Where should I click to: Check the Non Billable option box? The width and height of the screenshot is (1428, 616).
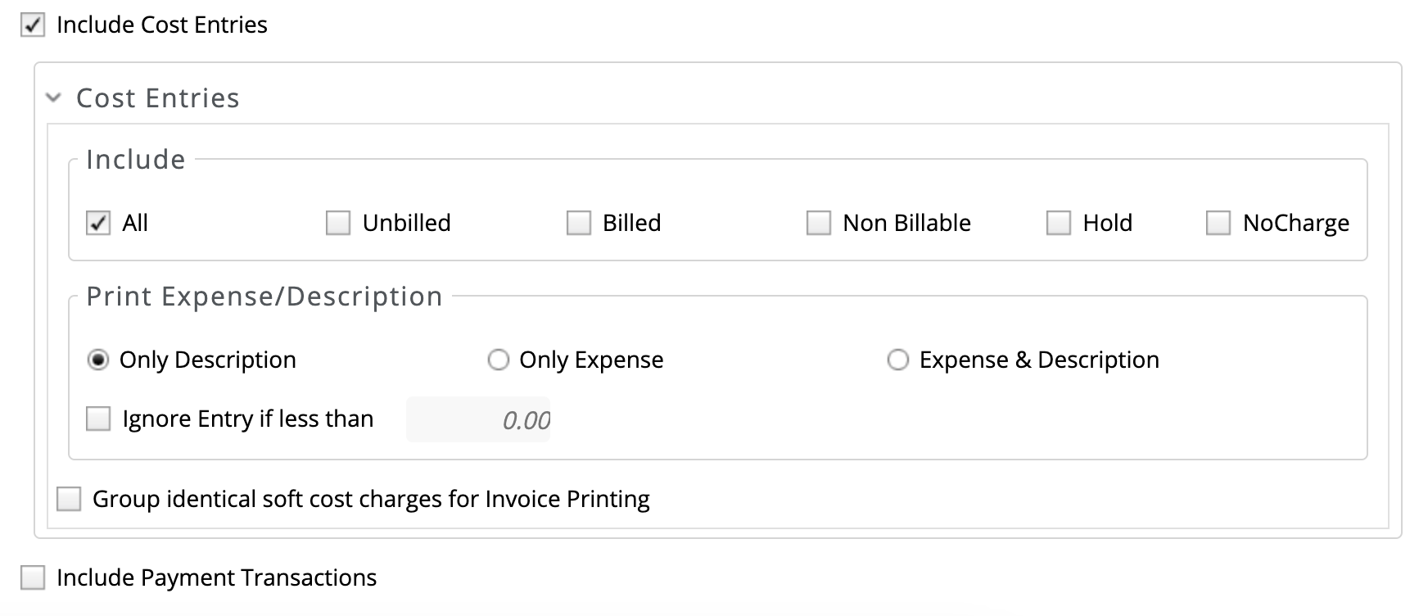[x=819, y=223]
